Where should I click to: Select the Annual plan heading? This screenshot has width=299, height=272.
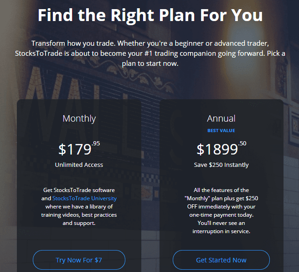pos(221,118)
